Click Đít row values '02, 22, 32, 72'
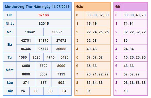The width and height of the screenshot is (151, 98). (x=135, y=32)
